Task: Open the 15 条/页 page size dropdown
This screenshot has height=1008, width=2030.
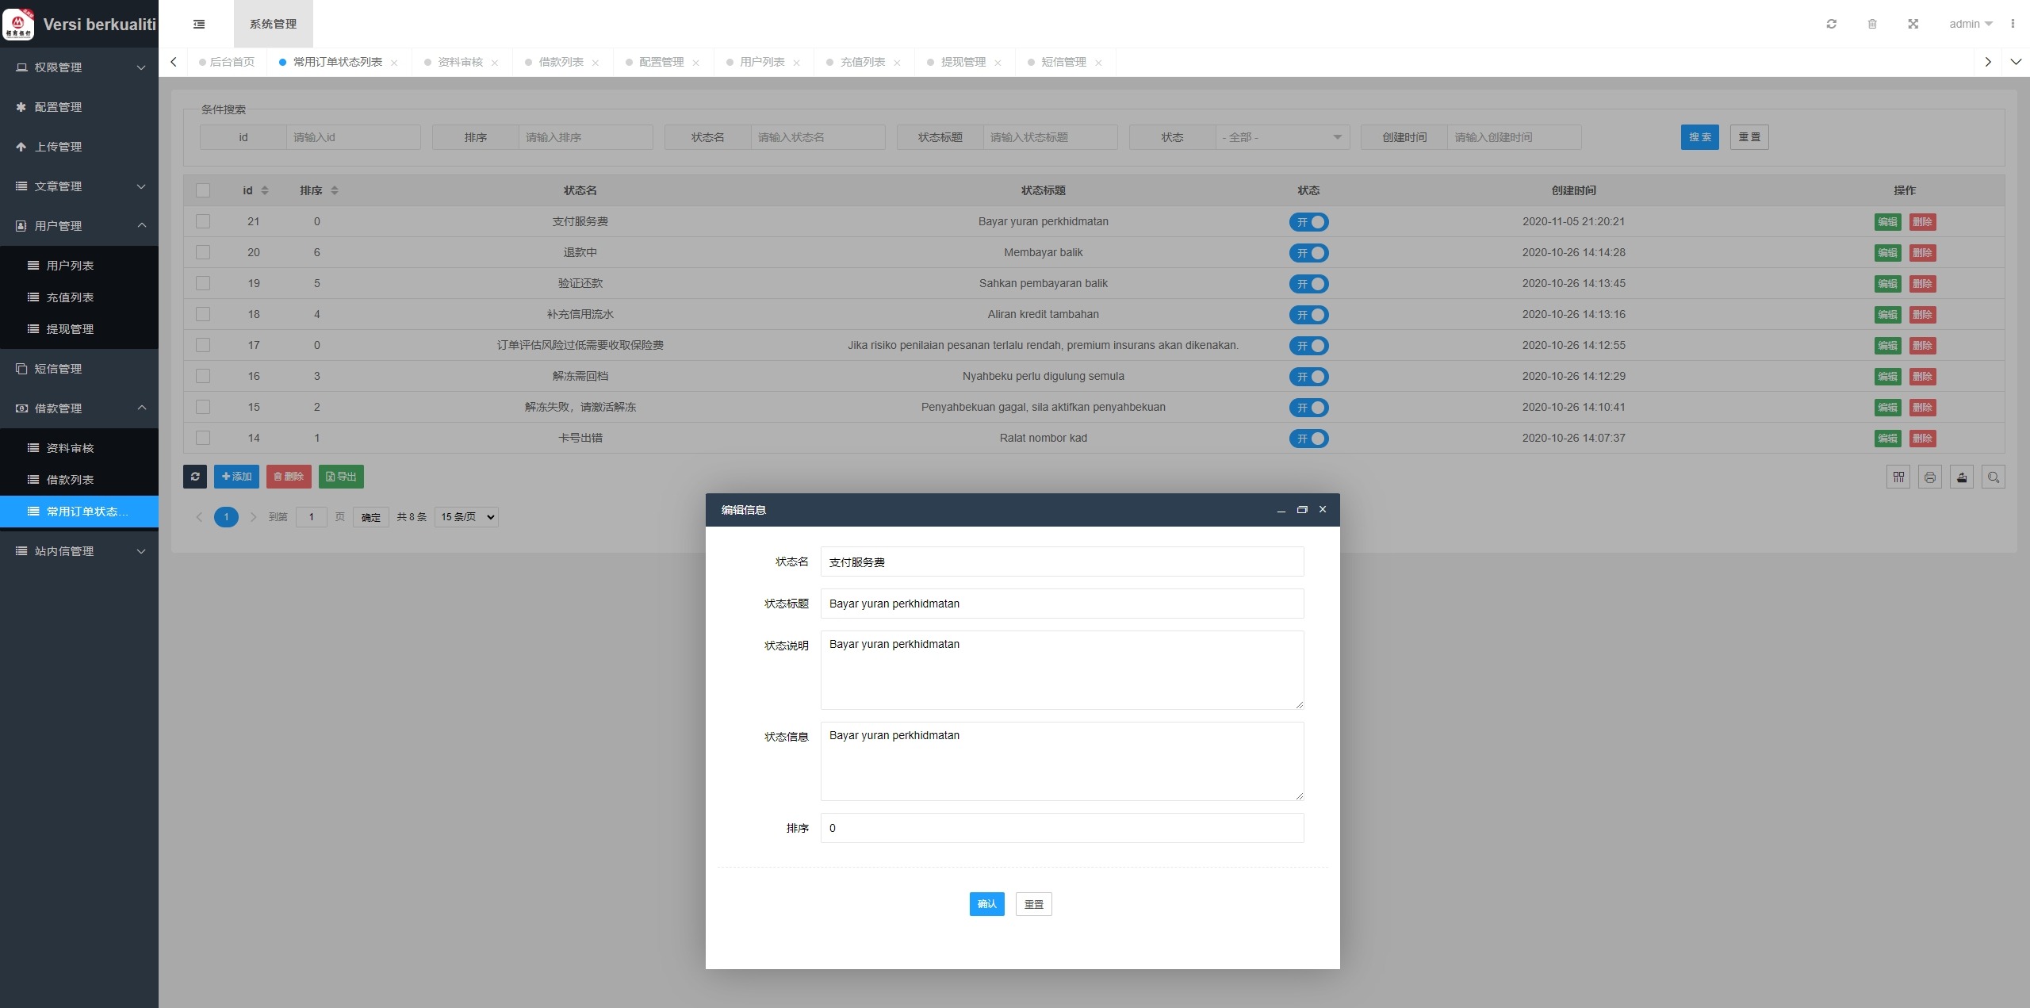Action: click(x=467, y=517)
